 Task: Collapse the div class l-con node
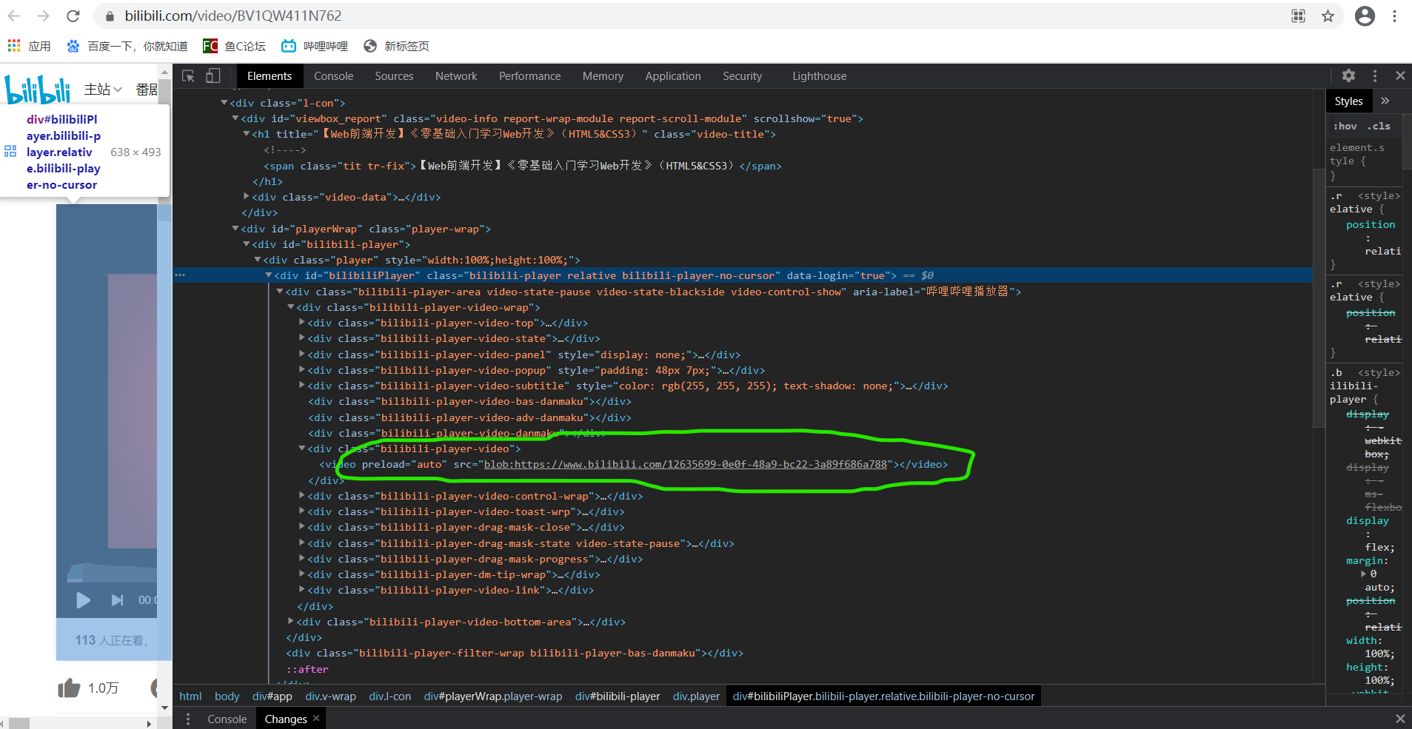224,102
